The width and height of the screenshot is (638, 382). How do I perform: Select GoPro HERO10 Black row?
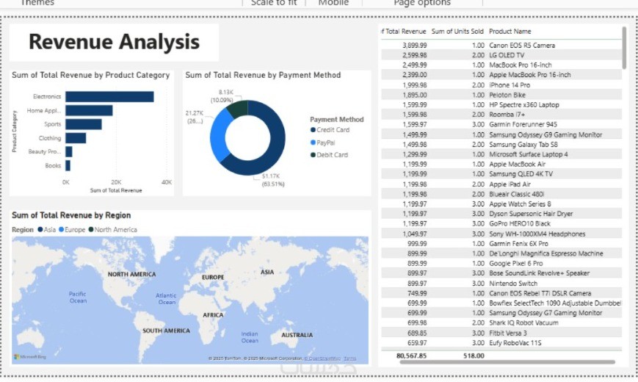[x=501, y=224]
